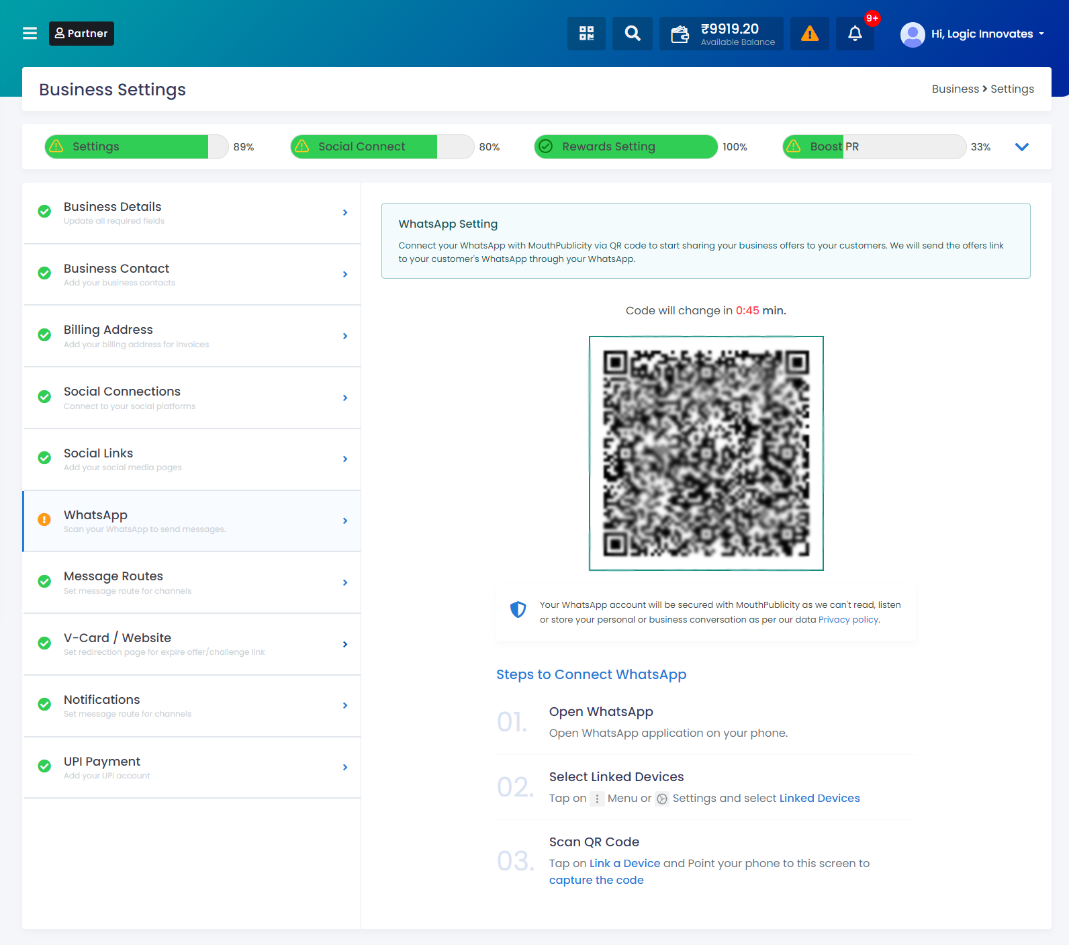This screenshot has height=945, width=1069.
Task: Click the three-dot Menu icon in step 02
Action: [597, 799]
